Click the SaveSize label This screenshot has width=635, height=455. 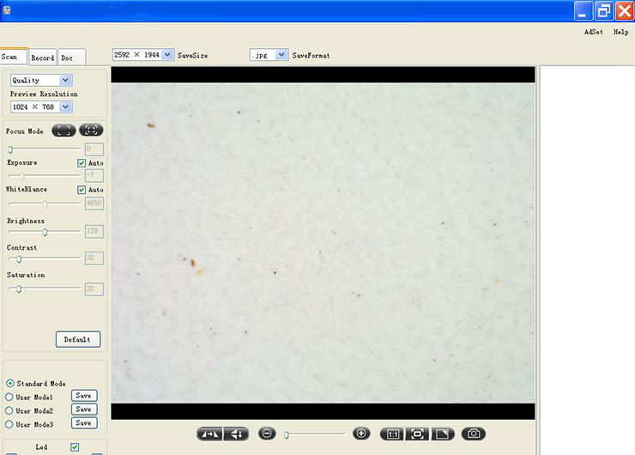click(193, 56)
